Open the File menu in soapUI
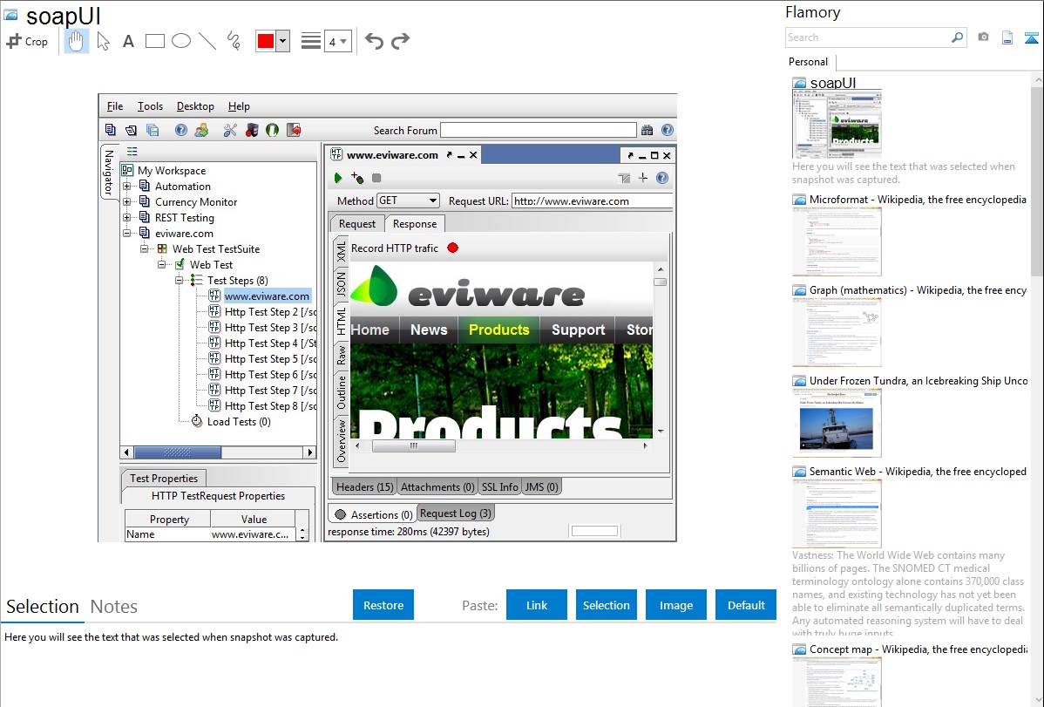 click(x=115, y=106)
